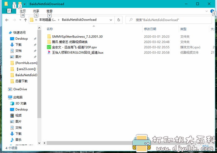The height and width of the screenshot is (153, 217).
Task: Open 视频 under This PC
Action: tap(18, 115)
